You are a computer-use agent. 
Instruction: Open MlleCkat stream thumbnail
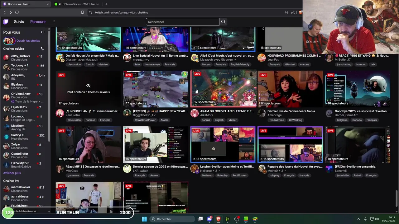point(88,145)
